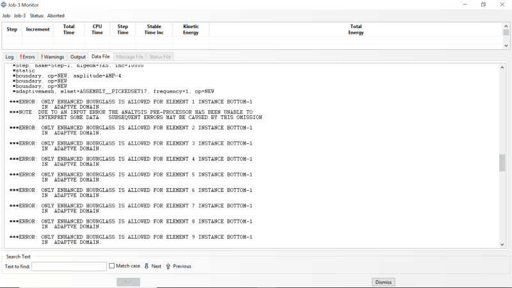
Task: Click the Kinetic Energy column header
Action: [x=191, y=29]
